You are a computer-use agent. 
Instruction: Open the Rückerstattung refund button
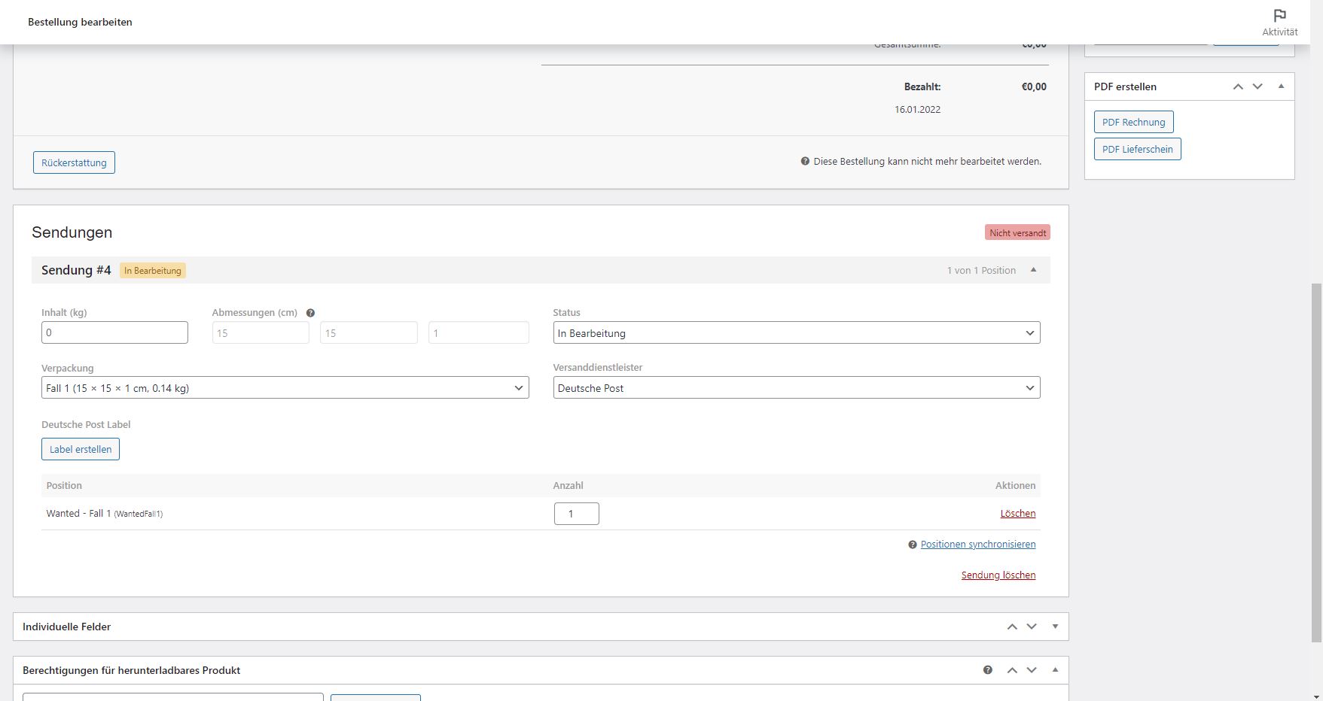(74, 162)
